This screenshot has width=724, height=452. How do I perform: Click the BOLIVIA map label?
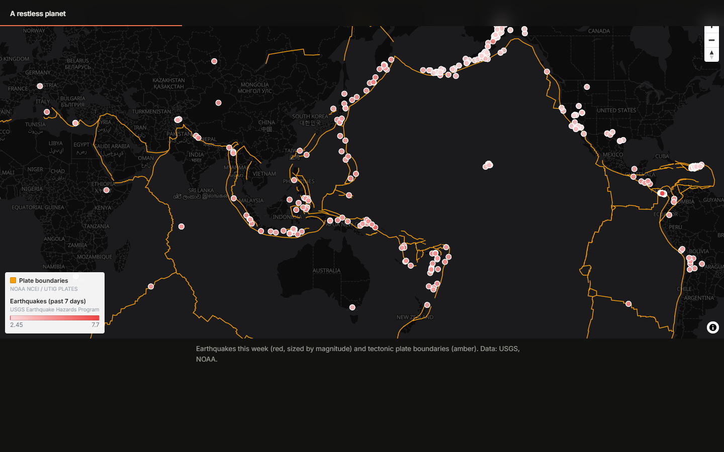point(699,252)
